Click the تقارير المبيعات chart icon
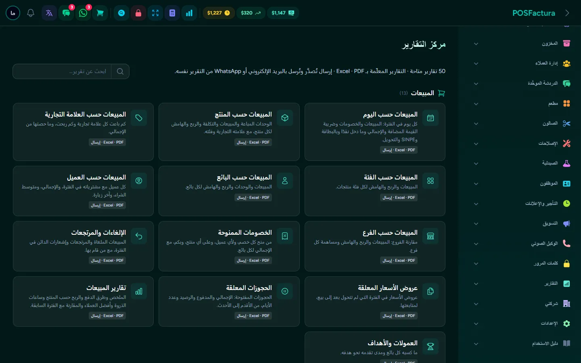 (139, 291)
